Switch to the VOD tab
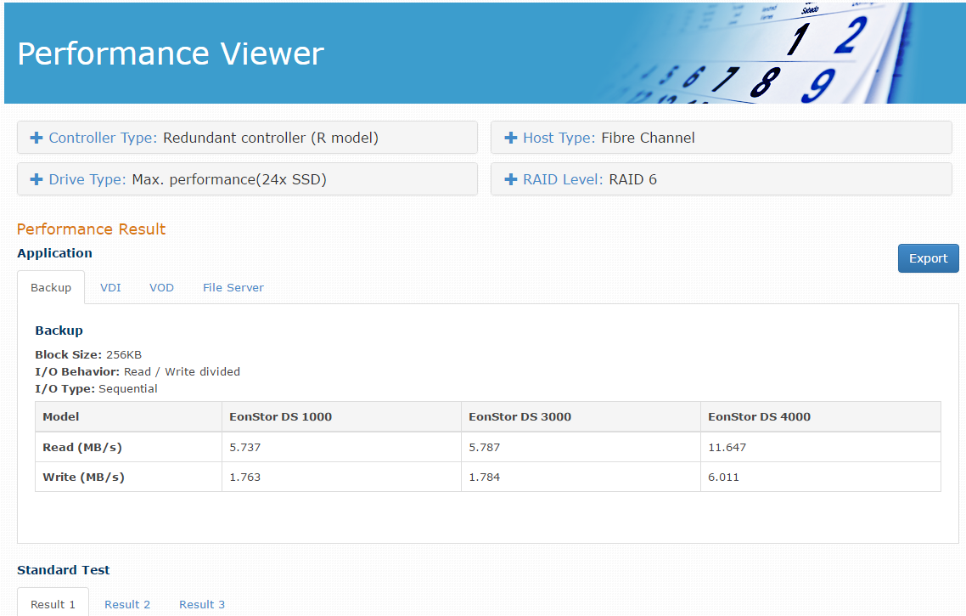The height and width of the screenshot is (616, 966). coord(161,287)
